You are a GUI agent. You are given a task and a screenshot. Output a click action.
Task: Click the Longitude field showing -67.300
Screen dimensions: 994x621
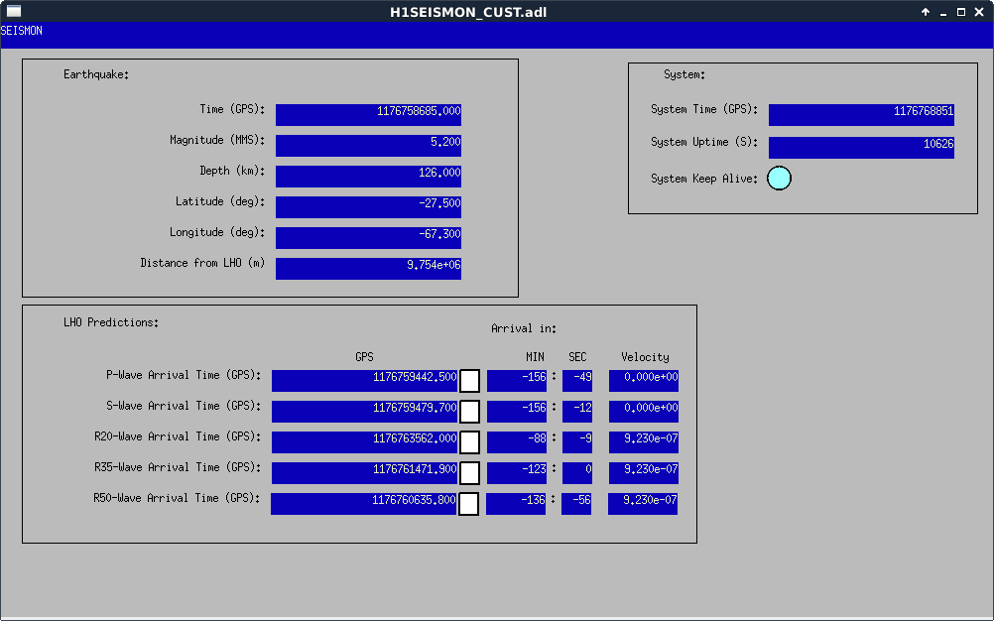(x=368, y=237)
